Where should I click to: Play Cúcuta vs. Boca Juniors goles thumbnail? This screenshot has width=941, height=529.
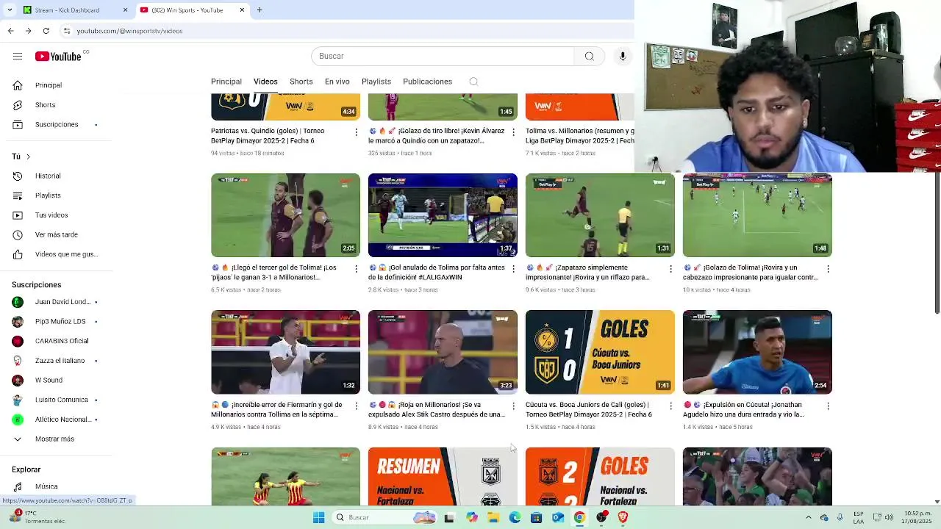coord(600,352)
